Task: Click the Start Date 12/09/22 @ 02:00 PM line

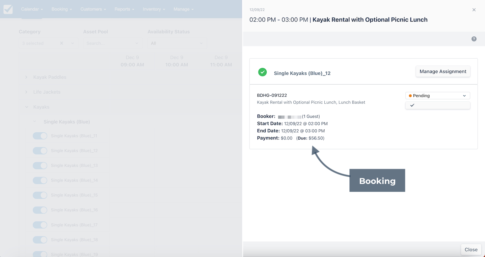Action: pyautogui.click(x=292, y=124)
